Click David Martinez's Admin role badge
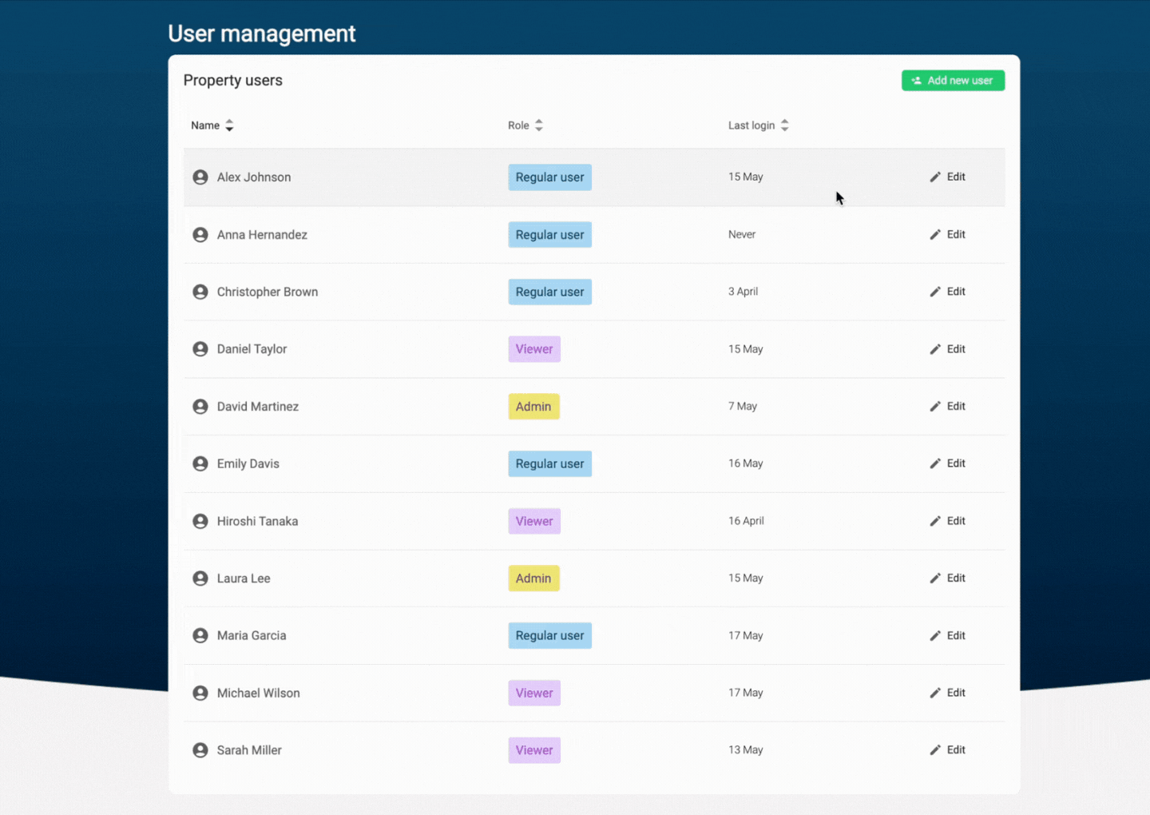Image resolution: width=1150 pixels, height=815 pixels. coord(533,407)
